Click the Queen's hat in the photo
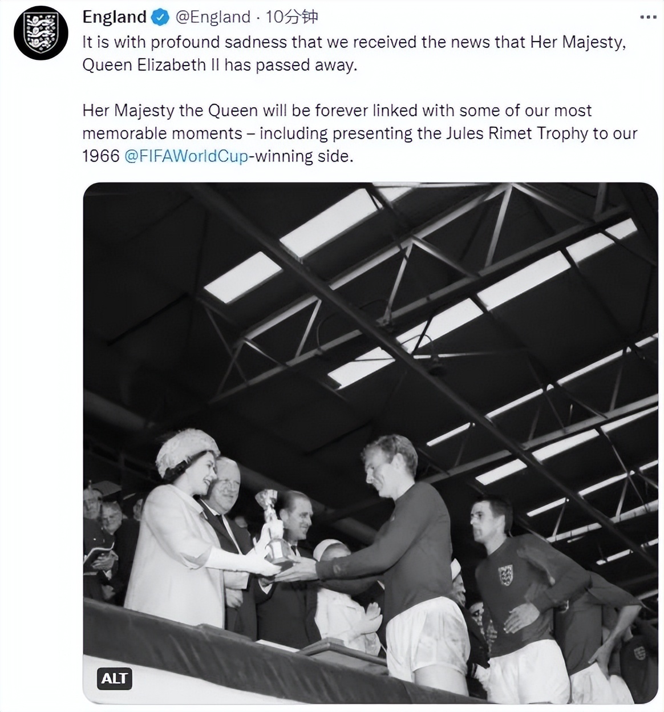The height and width of the screenshot is (712, 664). 187,450
